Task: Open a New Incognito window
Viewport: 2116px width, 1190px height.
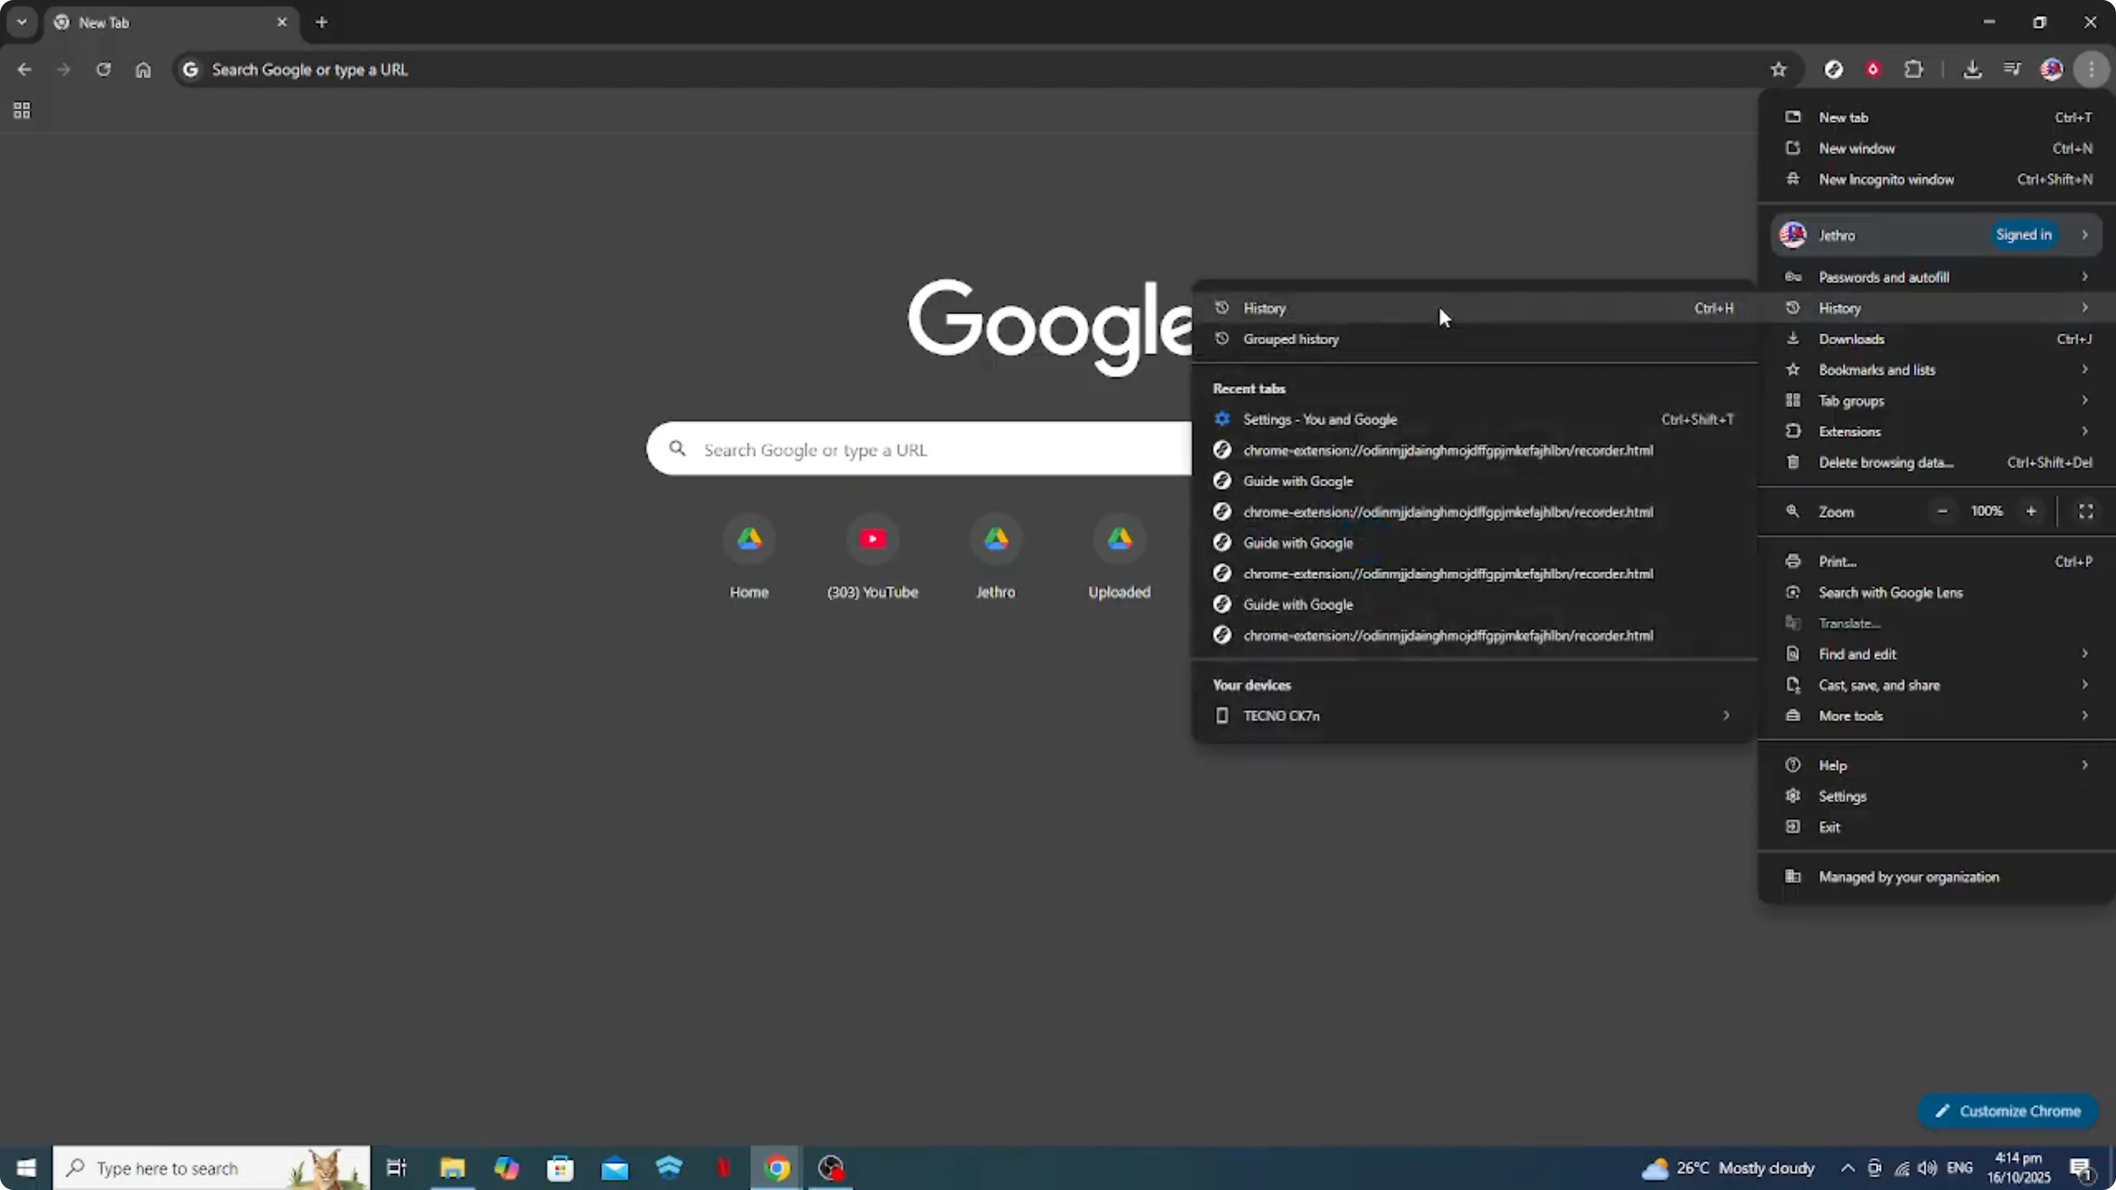Action: point(1886,179)
